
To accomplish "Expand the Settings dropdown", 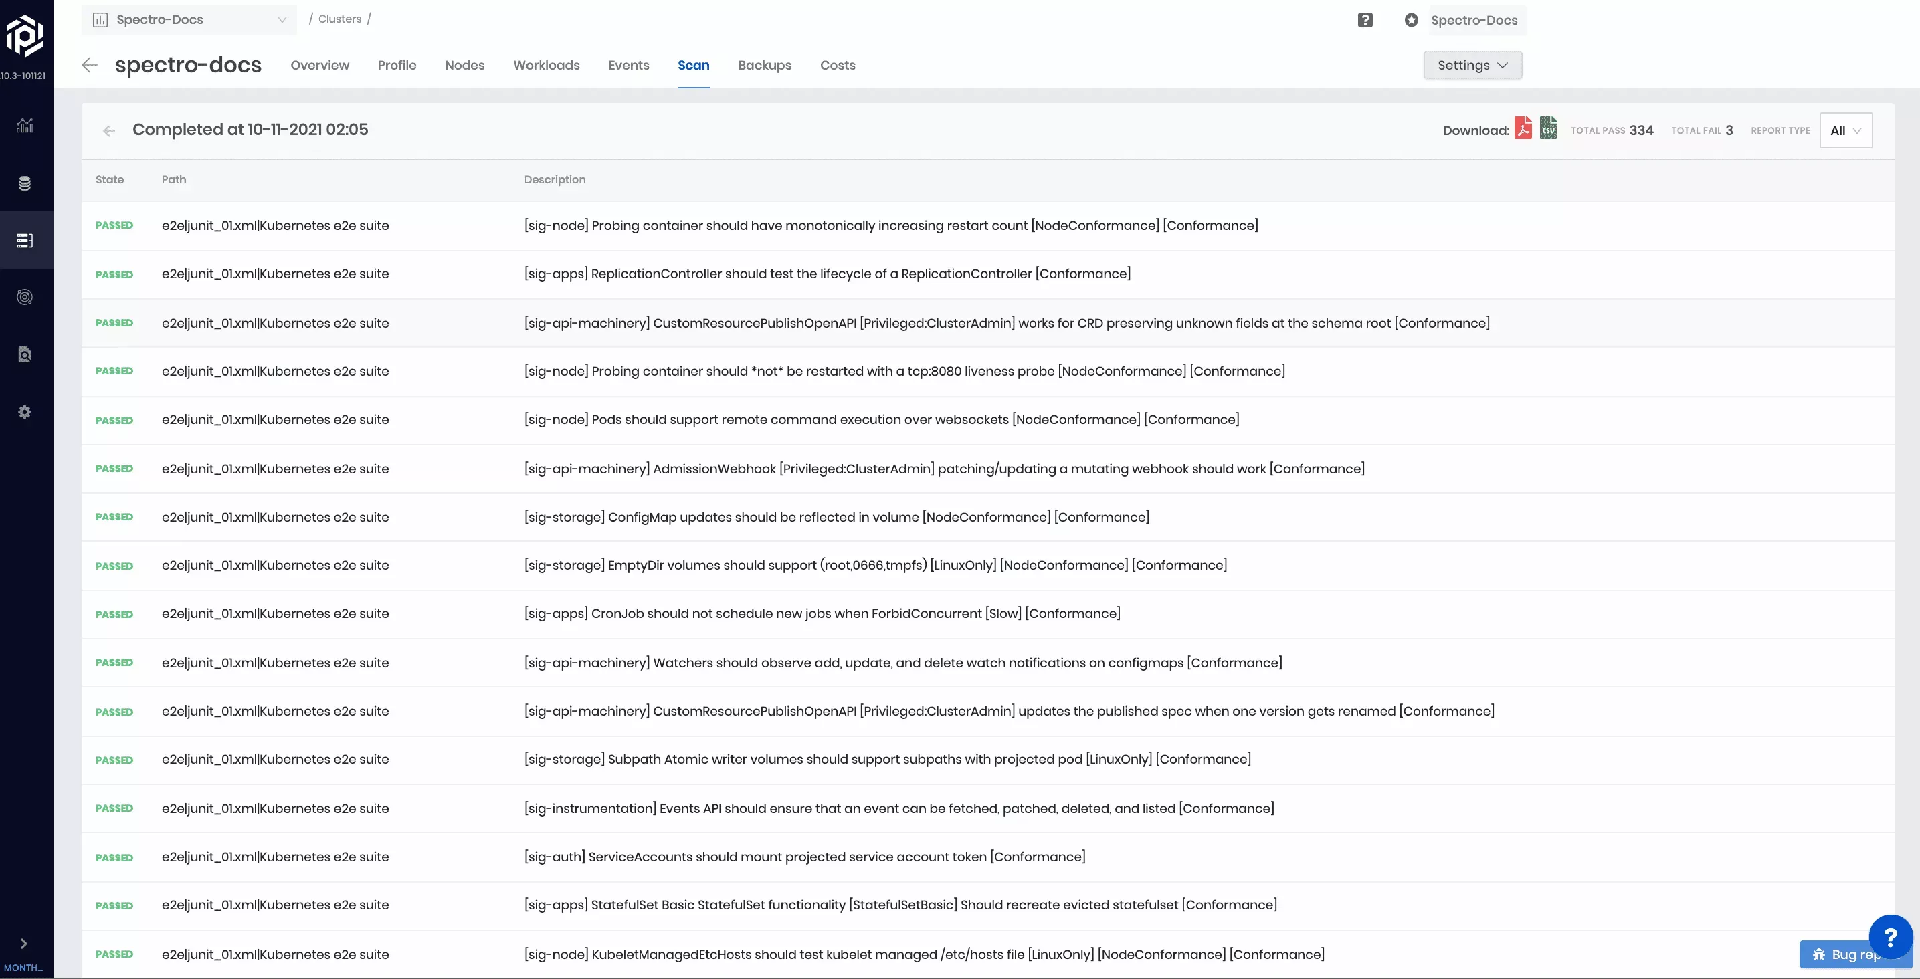I will (1472, 65).
